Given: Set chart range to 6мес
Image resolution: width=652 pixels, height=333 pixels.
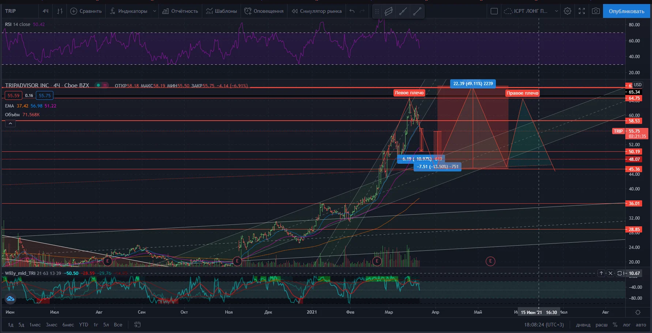Looking at the screenshot, I should coord(68,325).
